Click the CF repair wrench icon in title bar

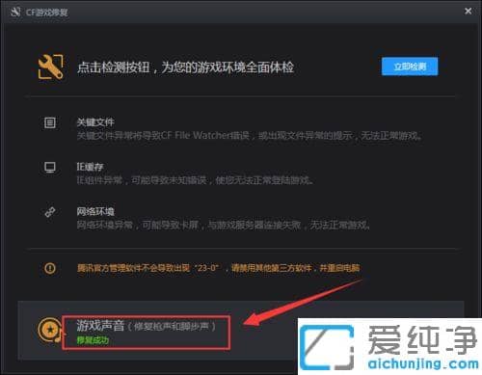(x=15, y=13)
